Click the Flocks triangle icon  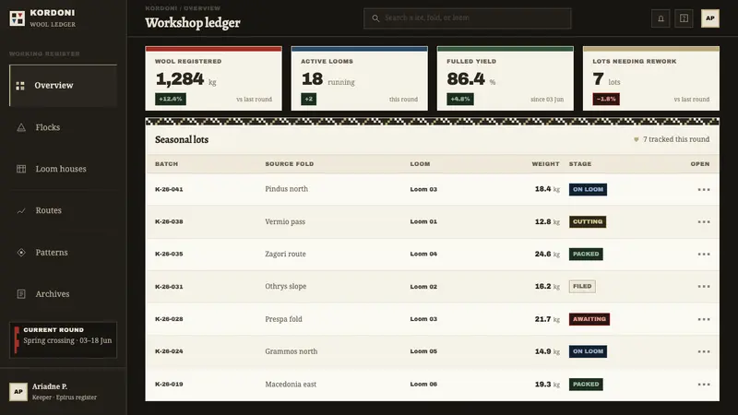pyautogui.click(x=21, y=127)
